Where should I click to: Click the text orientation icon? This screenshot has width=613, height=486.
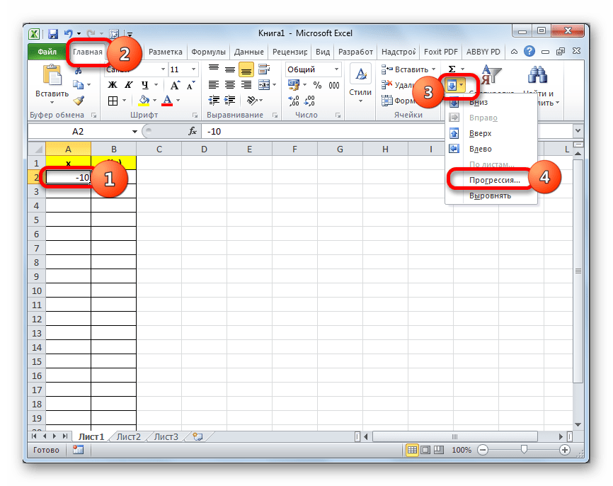pos(252,101)
